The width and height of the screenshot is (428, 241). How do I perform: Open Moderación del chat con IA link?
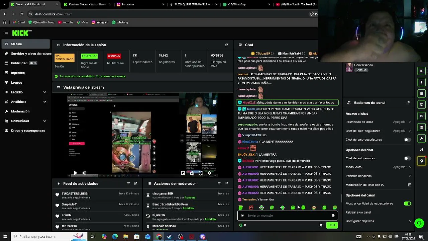[378, 185]
